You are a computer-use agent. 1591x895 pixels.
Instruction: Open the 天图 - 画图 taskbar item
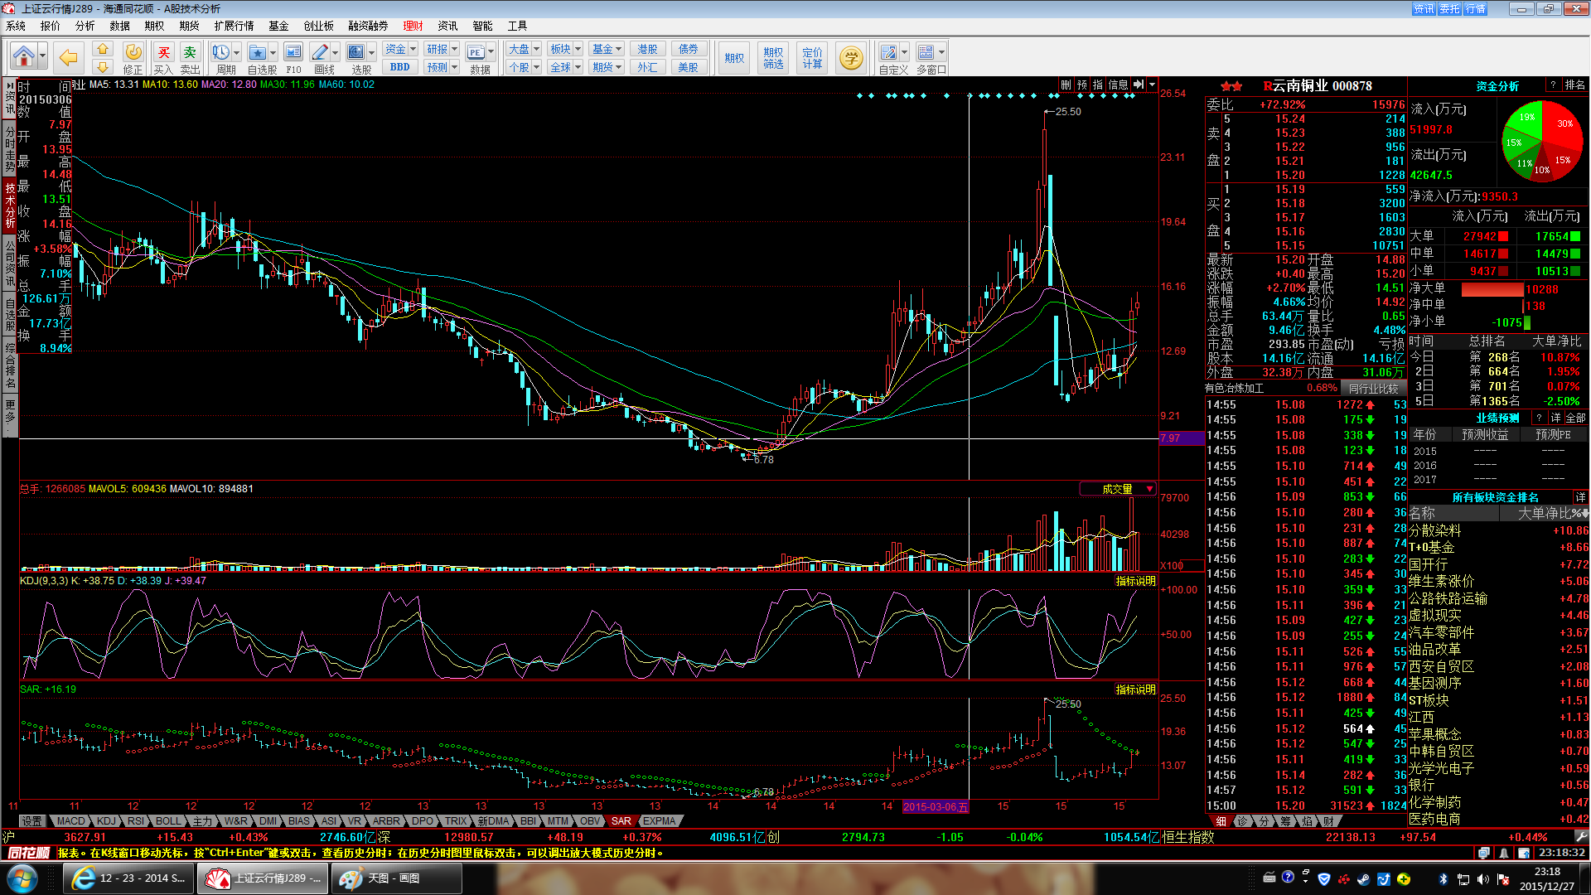396,878
